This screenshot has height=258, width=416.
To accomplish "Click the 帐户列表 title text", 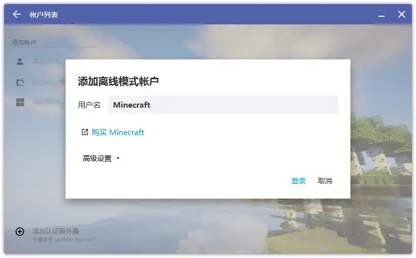I will point(44,15).
